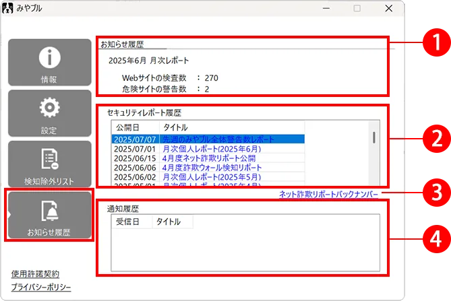Screen dimensions: 451x301
Task: Select date cell 2025/06/15
Action: pyautogui.click(x=135, y=158)
